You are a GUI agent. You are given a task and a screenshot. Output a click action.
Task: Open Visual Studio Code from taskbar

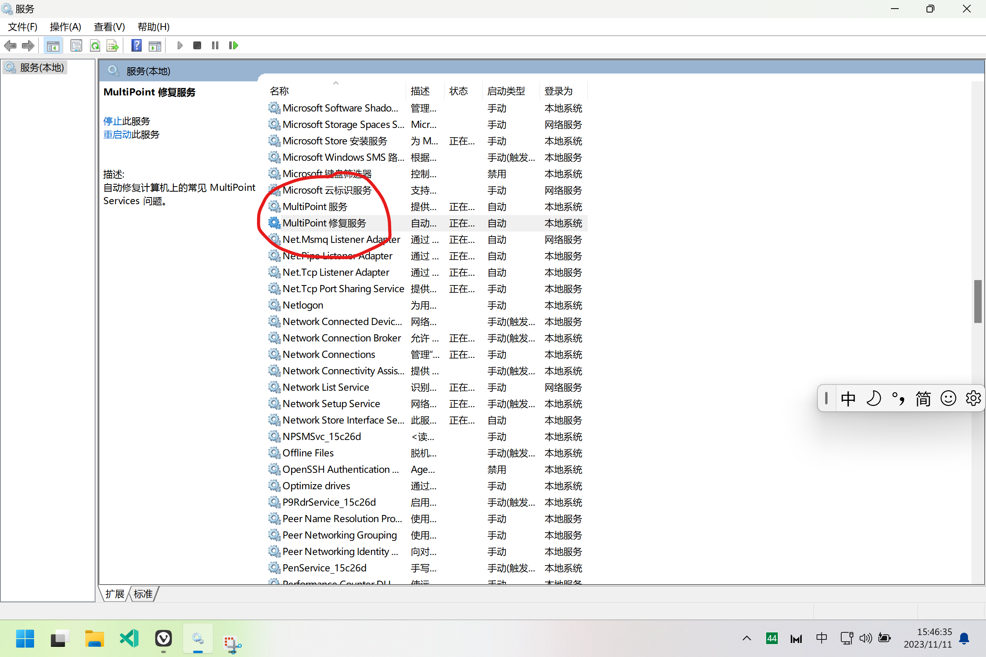click(129, 639)
